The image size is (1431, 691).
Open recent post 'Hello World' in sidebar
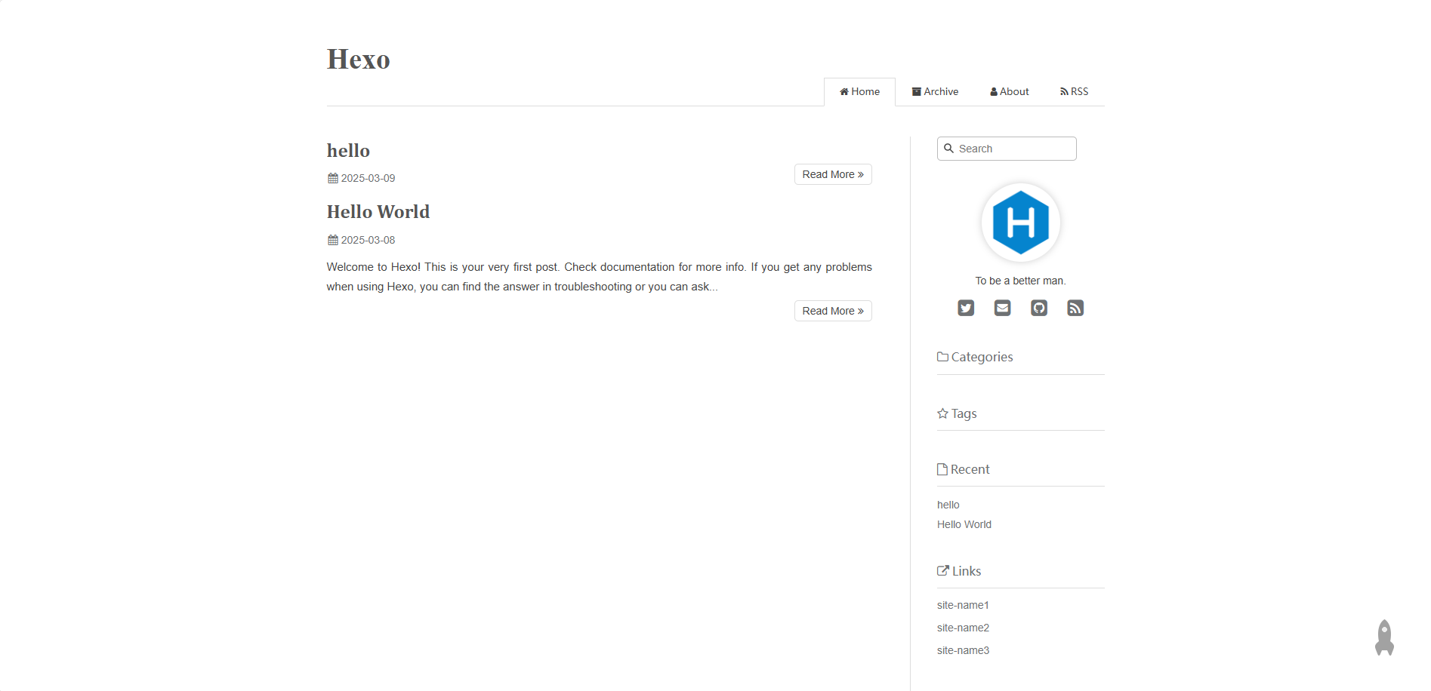click(964, 524)
